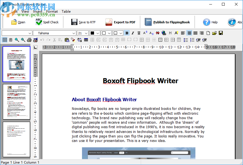Apply bulleted list formatting

coord(185,40)
